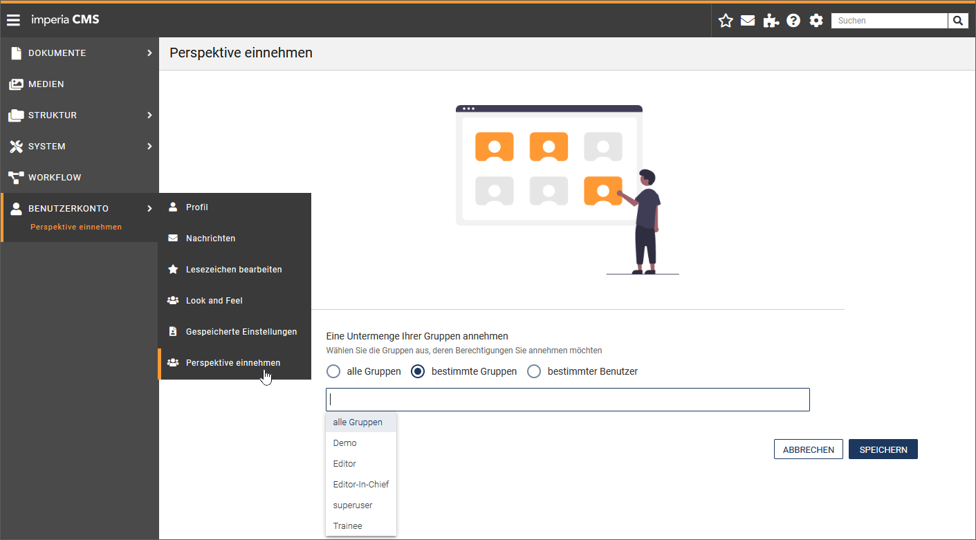The height and width of the screenshot is (540, 976).
Task: Expand the Dokumente menu chevron
Action: [x=149, y=53]
